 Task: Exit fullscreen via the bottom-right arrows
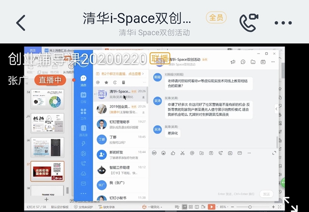[290, 204]
